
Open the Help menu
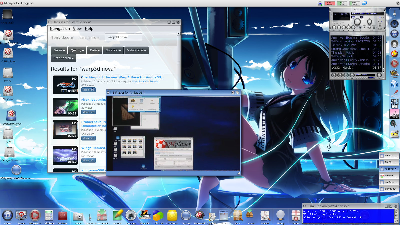[x=89, y=29]
